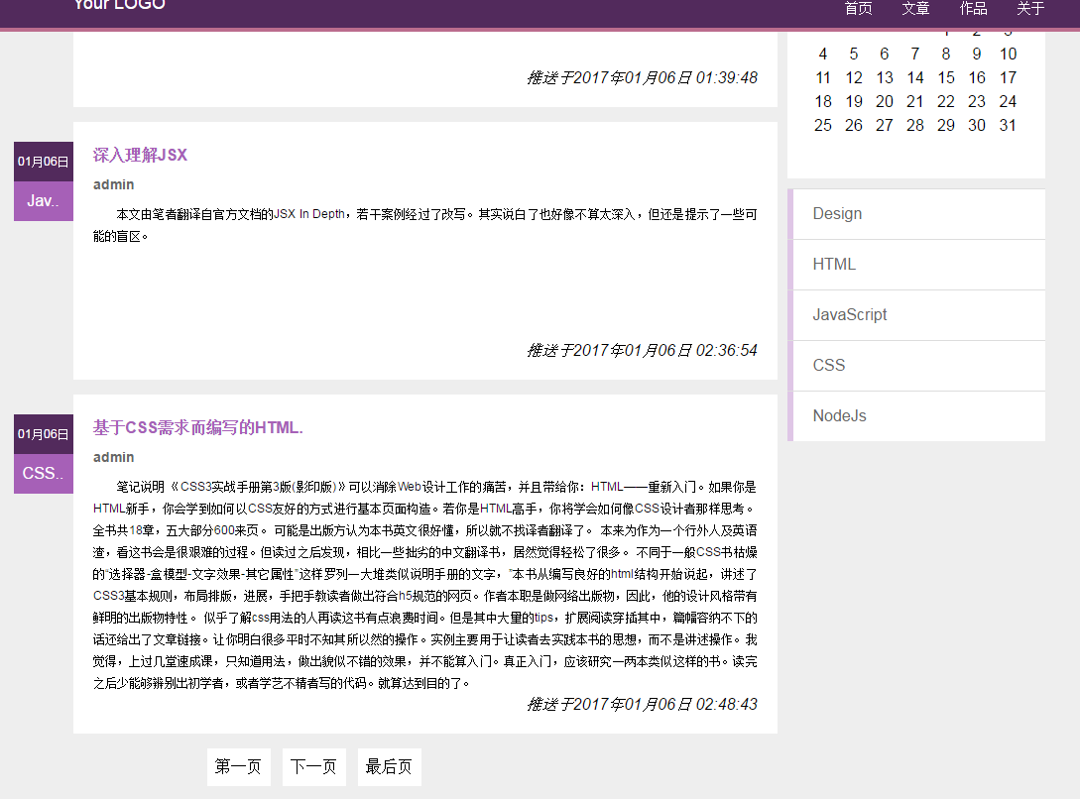This screenshot has width=1080, height=799.
Task: Click the Your LOGO site logo
Action: (118, 6)
